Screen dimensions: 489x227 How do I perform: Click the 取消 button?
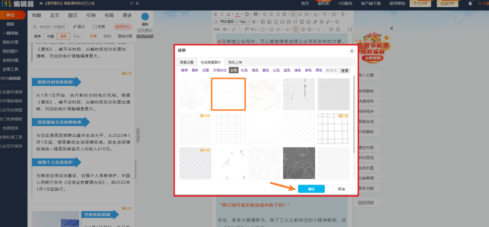coord(340,189)
